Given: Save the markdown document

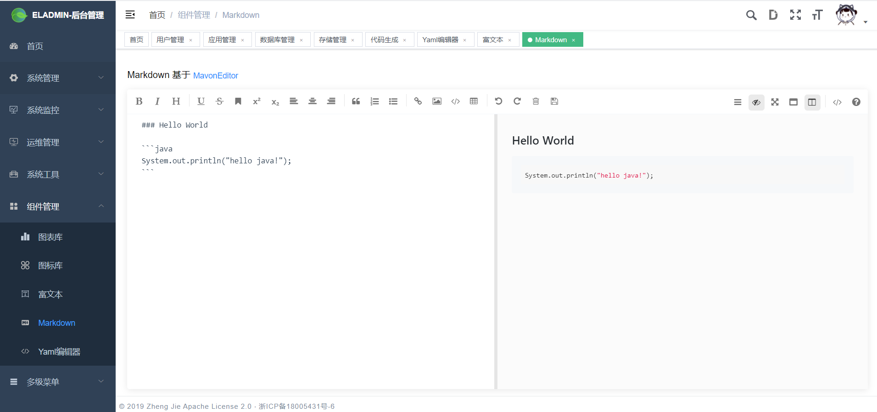Looking at the screenshot, I should (554, 101).
